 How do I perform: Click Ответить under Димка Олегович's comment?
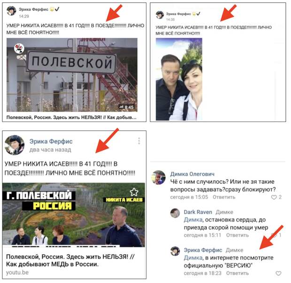click(224, 197)
